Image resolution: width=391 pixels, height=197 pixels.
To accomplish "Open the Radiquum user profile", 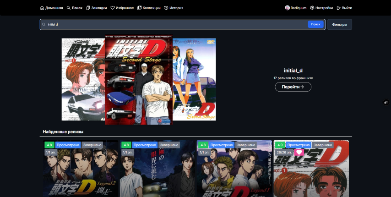I will [x=295, y=8].
